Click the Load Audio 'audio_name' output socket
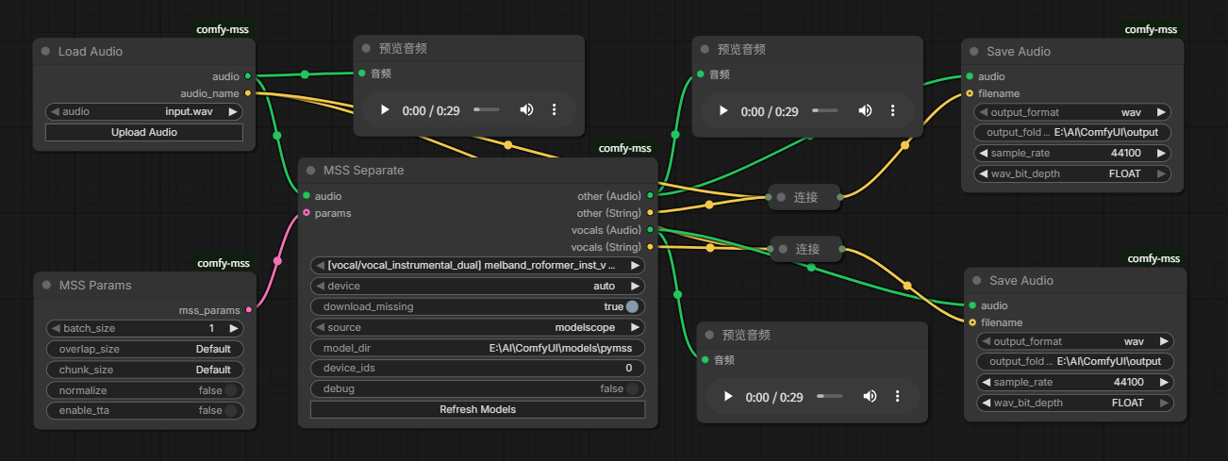Image resolution: width=1228 pixels, height=461 pixels. click(247, 93)
